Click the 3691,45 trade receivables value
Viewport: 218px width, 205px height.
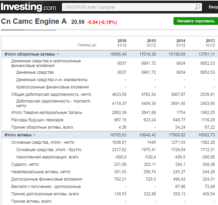coord(178,103)
